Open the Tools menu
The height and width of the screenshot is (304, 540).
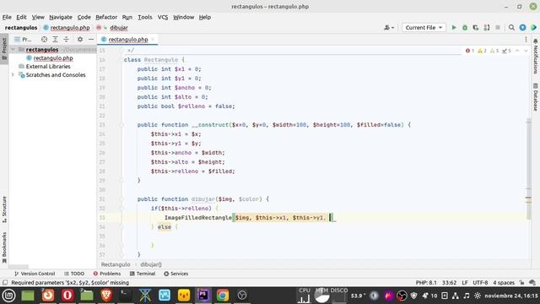click(145, 17)
